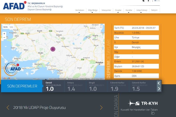Switch map to Harita view
The height and width of the screenshot is (117, 176).
coord(5,27)
